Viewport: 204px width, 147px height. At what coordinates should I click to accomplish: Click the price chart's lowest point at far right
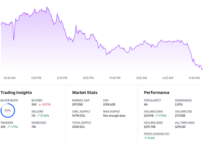pyautogui.click(x=202, y=69)
